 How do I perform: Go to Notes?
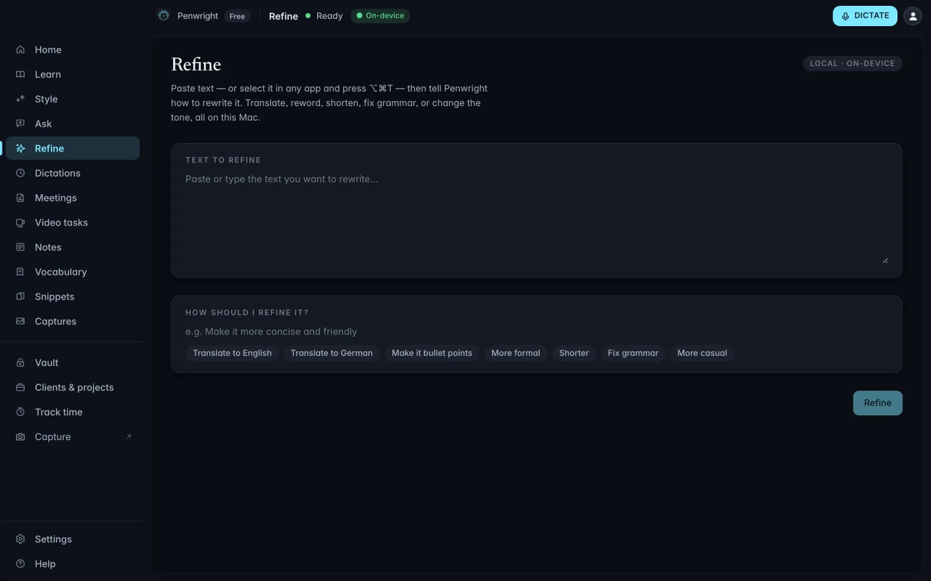point(48,247)
